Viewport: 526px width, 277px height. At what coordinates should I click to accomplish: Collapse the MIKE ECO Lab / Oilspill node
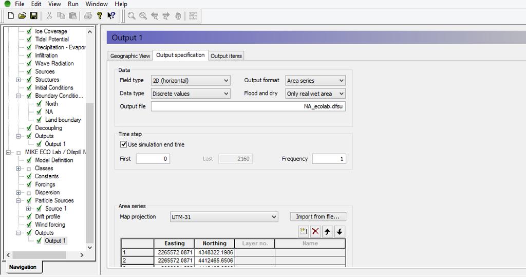coord(8,152)
